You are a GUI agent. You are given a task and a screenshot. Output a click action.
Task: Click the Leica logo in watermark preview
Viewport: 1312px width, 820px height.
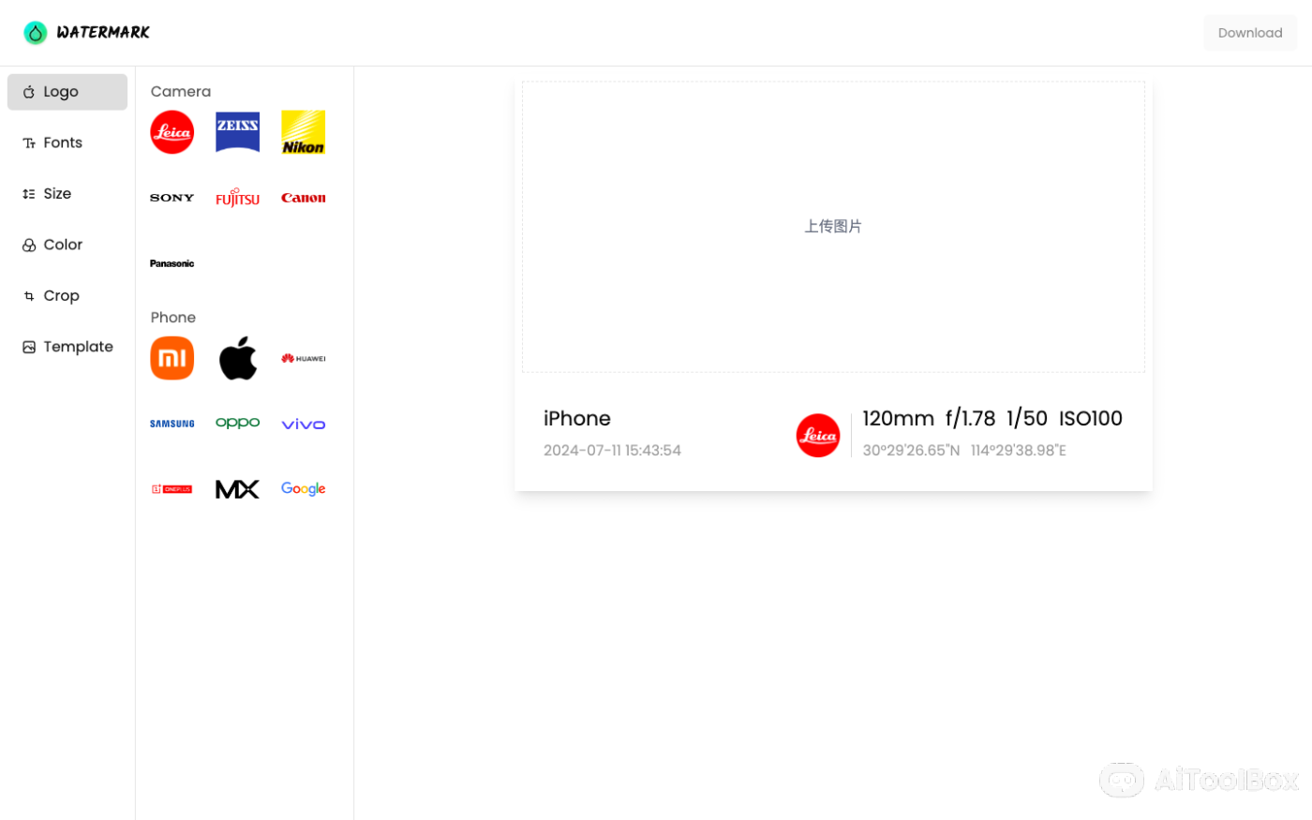coord(818,435)
